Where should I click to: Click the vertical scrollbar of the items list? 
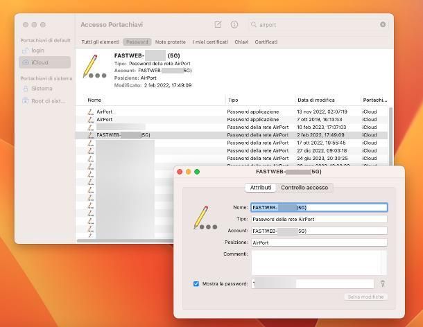390,135
